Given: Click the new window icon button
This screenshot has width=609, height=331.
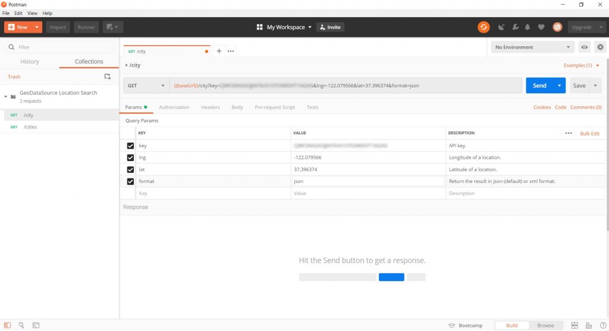Looking at the screenshot, I should (x=112, y=27).
